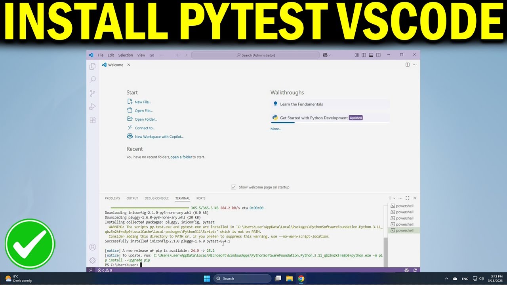Screen dimensions: 507x285
Task: Uncheck Show welcome page on startup
Action: (234, 187)
